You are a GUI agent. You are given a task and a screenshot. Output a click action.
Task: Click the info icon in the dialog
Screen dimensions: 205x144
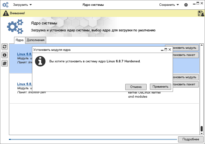pos(40,61)
